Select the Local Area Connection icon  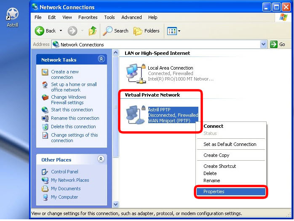click(136, 73)
